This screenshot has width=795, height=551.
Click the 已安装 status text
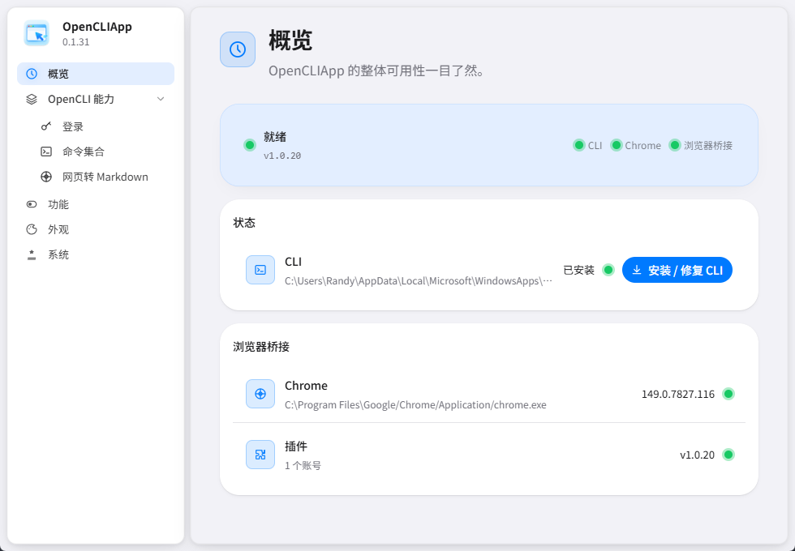pyautogui.click(x=579, y=270)
